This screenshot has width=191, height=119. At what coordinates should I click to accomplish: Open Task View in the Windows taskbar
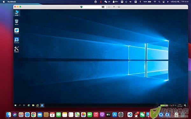tap(24, 105)
